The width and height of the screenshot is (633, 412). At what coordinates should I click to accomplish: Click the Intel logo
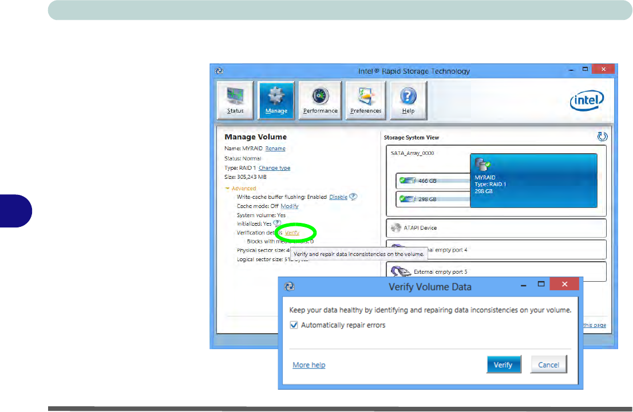587,101
